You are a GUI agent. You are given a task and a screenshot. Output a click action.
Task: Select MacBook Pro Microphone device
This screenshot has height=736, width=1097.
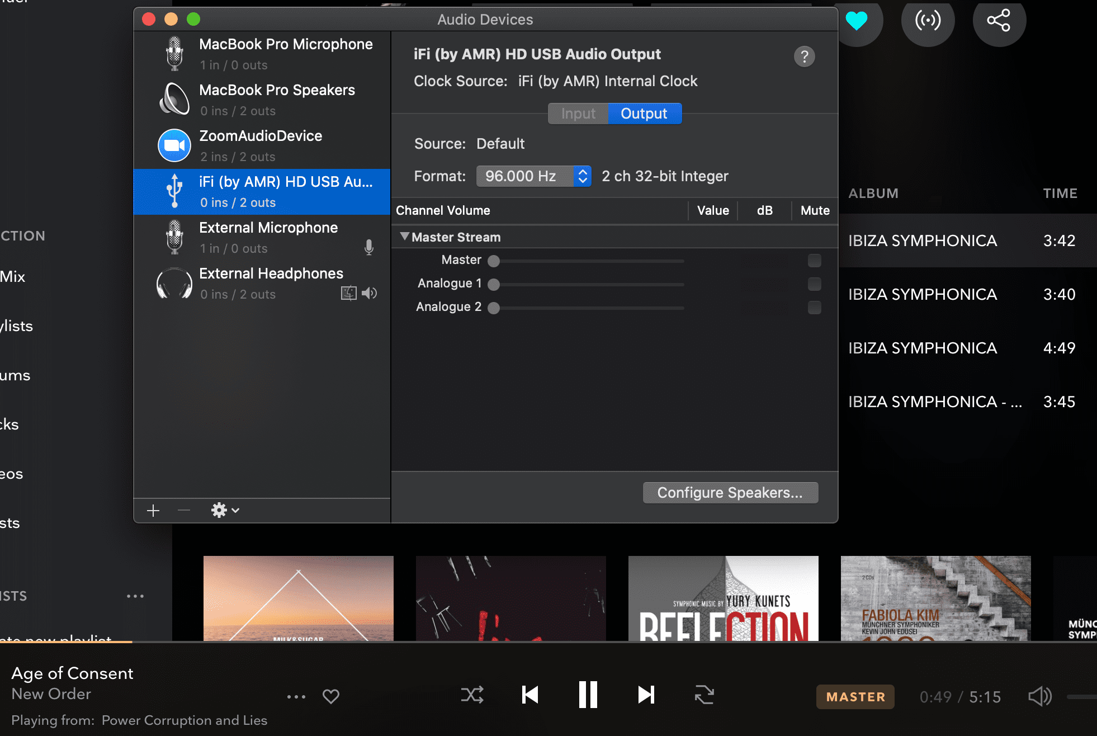tap(262, 54)
